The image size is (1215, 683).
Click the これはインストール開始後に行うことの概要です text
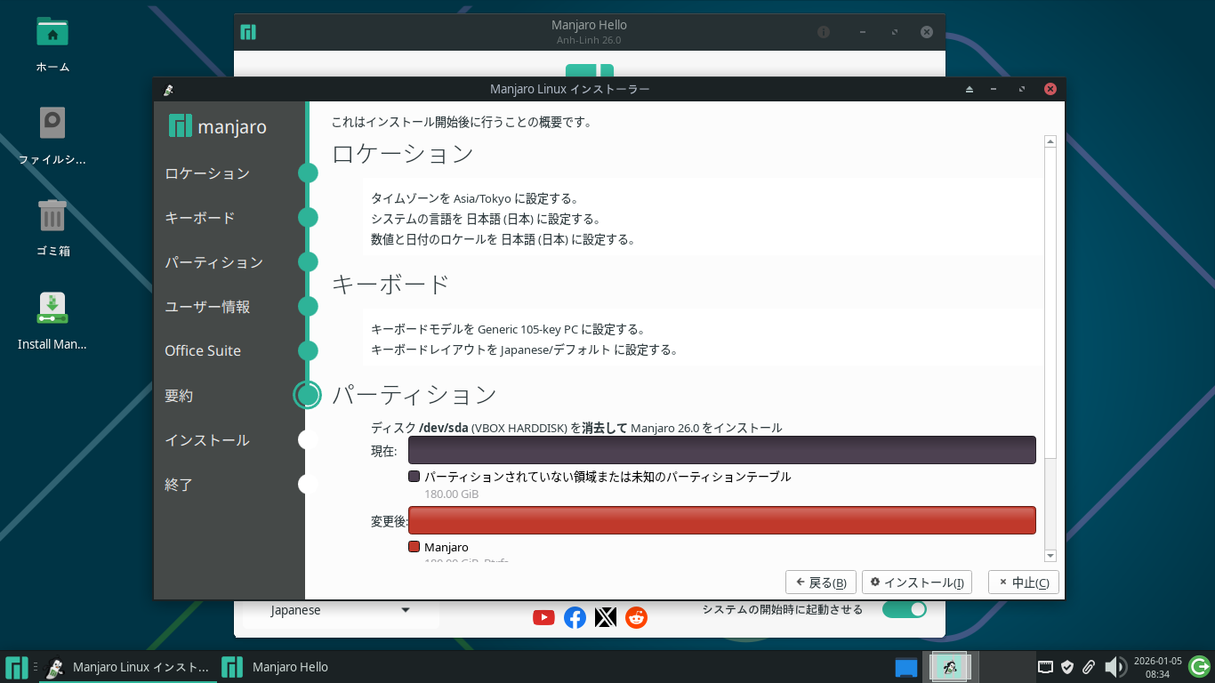click(x=462, y=122)
